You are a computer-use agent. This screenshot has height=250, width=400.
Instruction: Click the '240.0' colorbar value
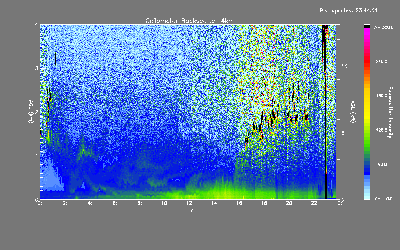pyautogui.click(x=382, y=61)
